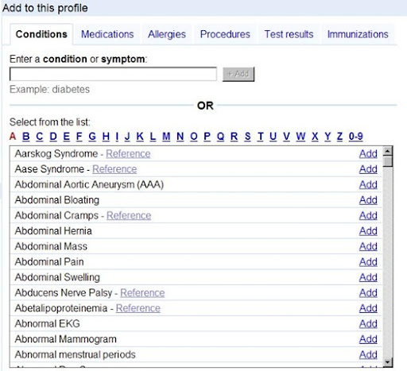
Task: Select letter S in alphabet index
Action: [247, 137]
